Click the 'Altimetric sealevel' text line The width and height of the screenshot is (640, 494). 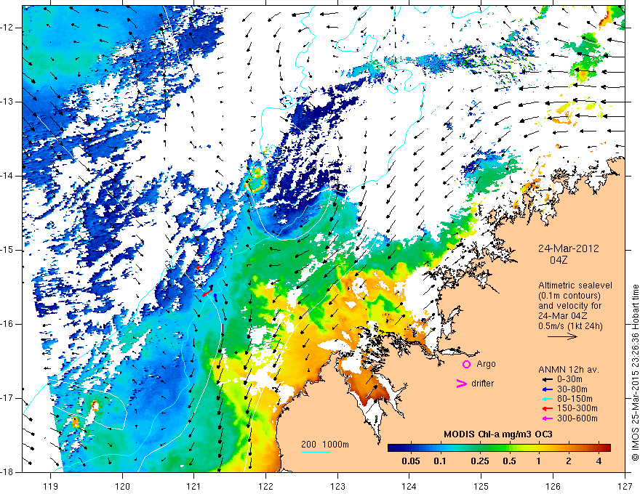pyautogui.click(x=575, y=286)
